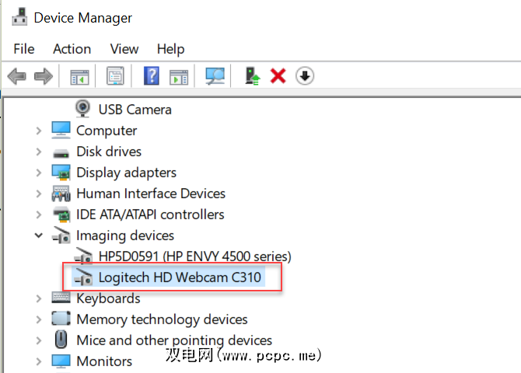
Task: Scan for hardware changes toolbar icon
Action: [215, 76]
